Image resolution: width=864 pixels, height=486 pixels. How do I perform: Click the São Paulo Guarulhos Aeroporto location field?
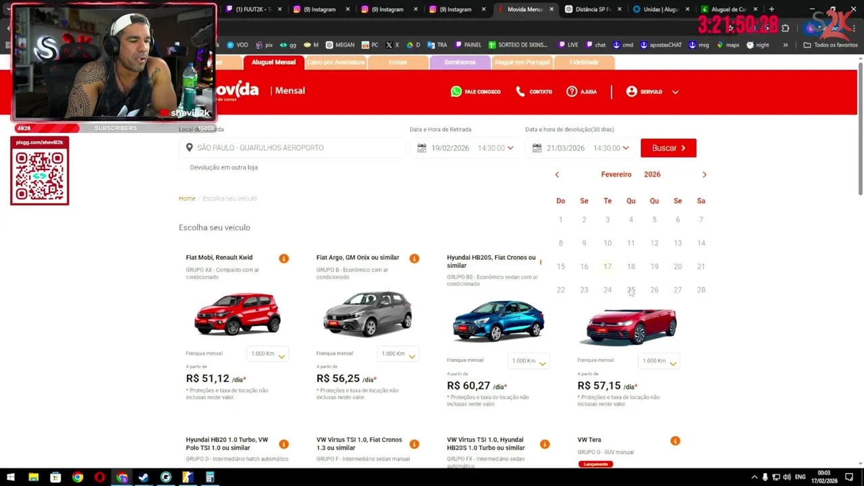(292, 148)
